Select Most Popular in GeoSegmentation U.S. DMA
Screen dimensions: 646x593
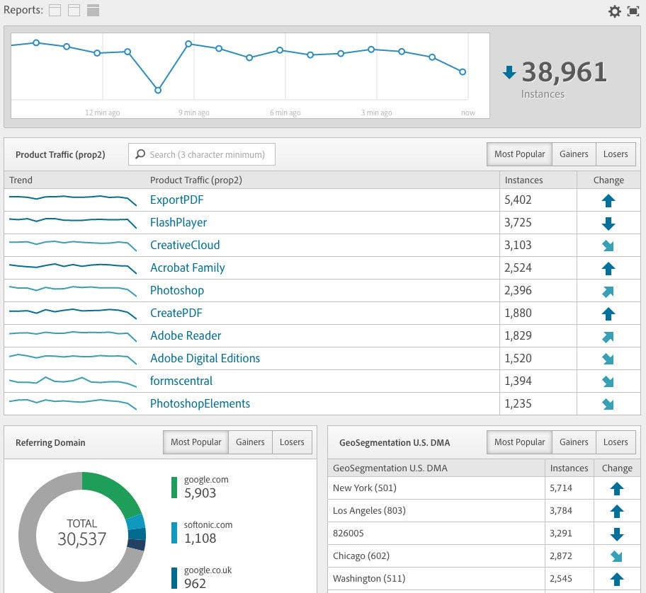(519, 442)
